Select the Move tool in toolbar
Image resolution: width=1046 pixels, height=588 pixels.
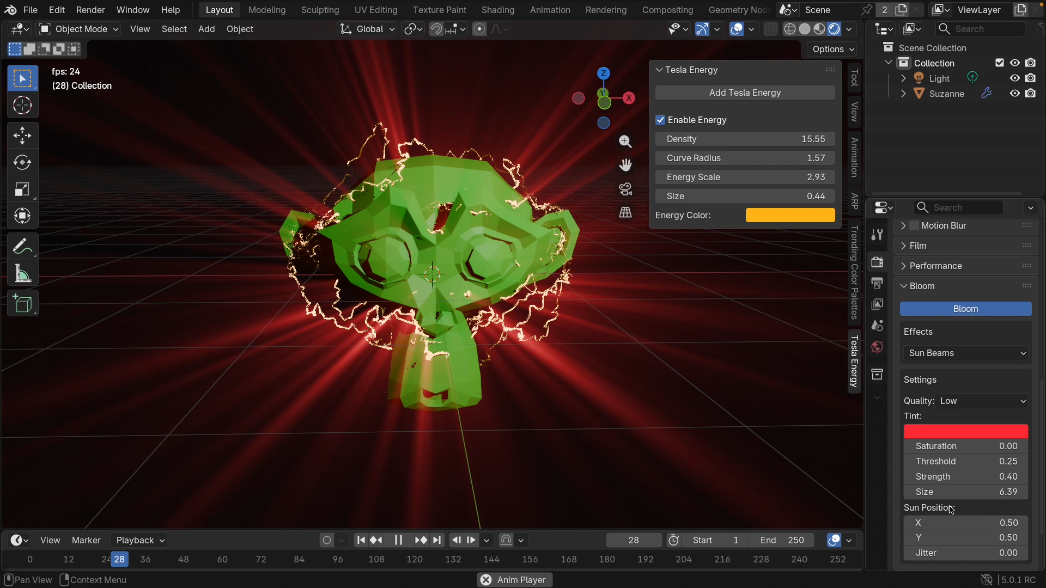point(22,136)
